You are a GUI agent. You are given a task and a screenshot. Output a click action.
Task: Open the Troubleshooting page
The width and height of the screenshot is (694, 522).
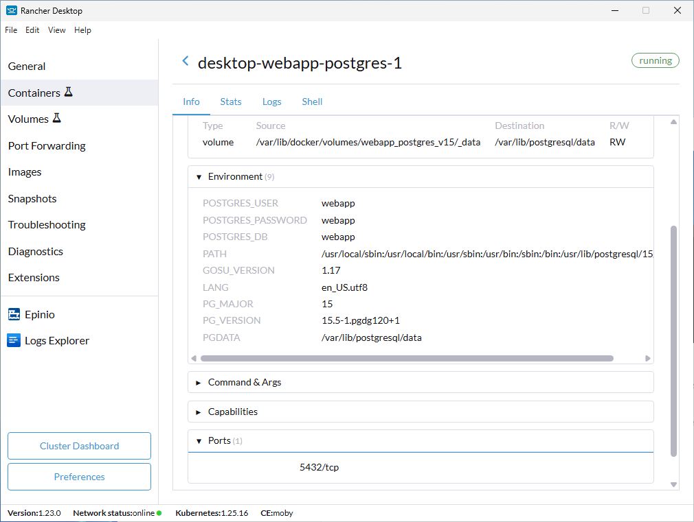point(79,224)
